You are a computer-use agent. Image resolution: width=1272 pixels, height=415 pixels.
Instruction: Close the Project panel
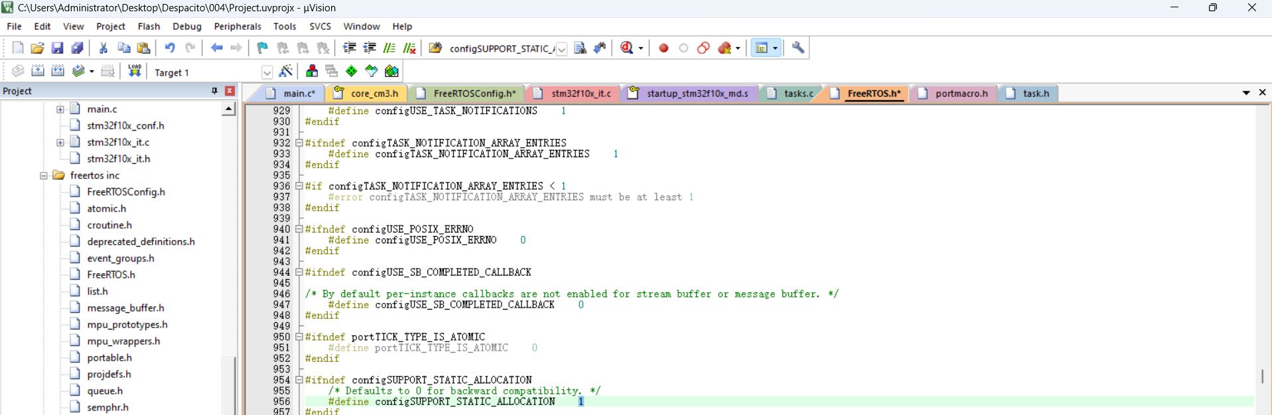point(230,91)
